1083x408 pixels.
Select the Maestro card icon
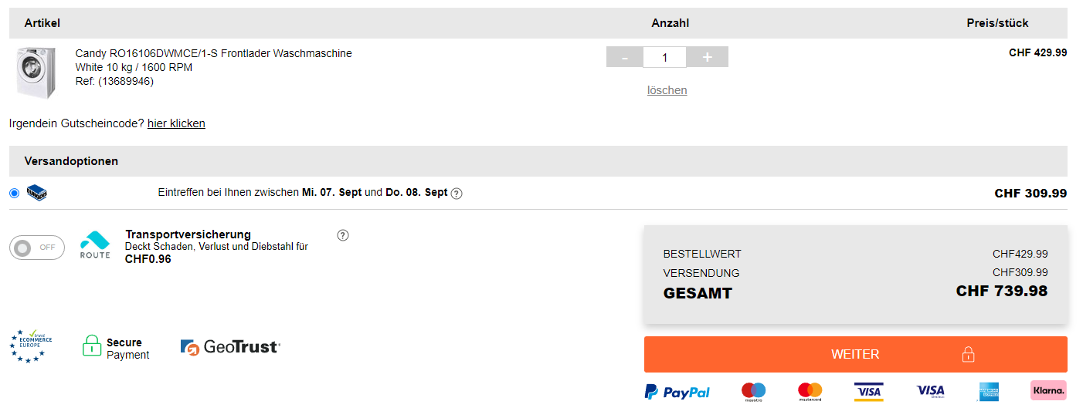753,391
